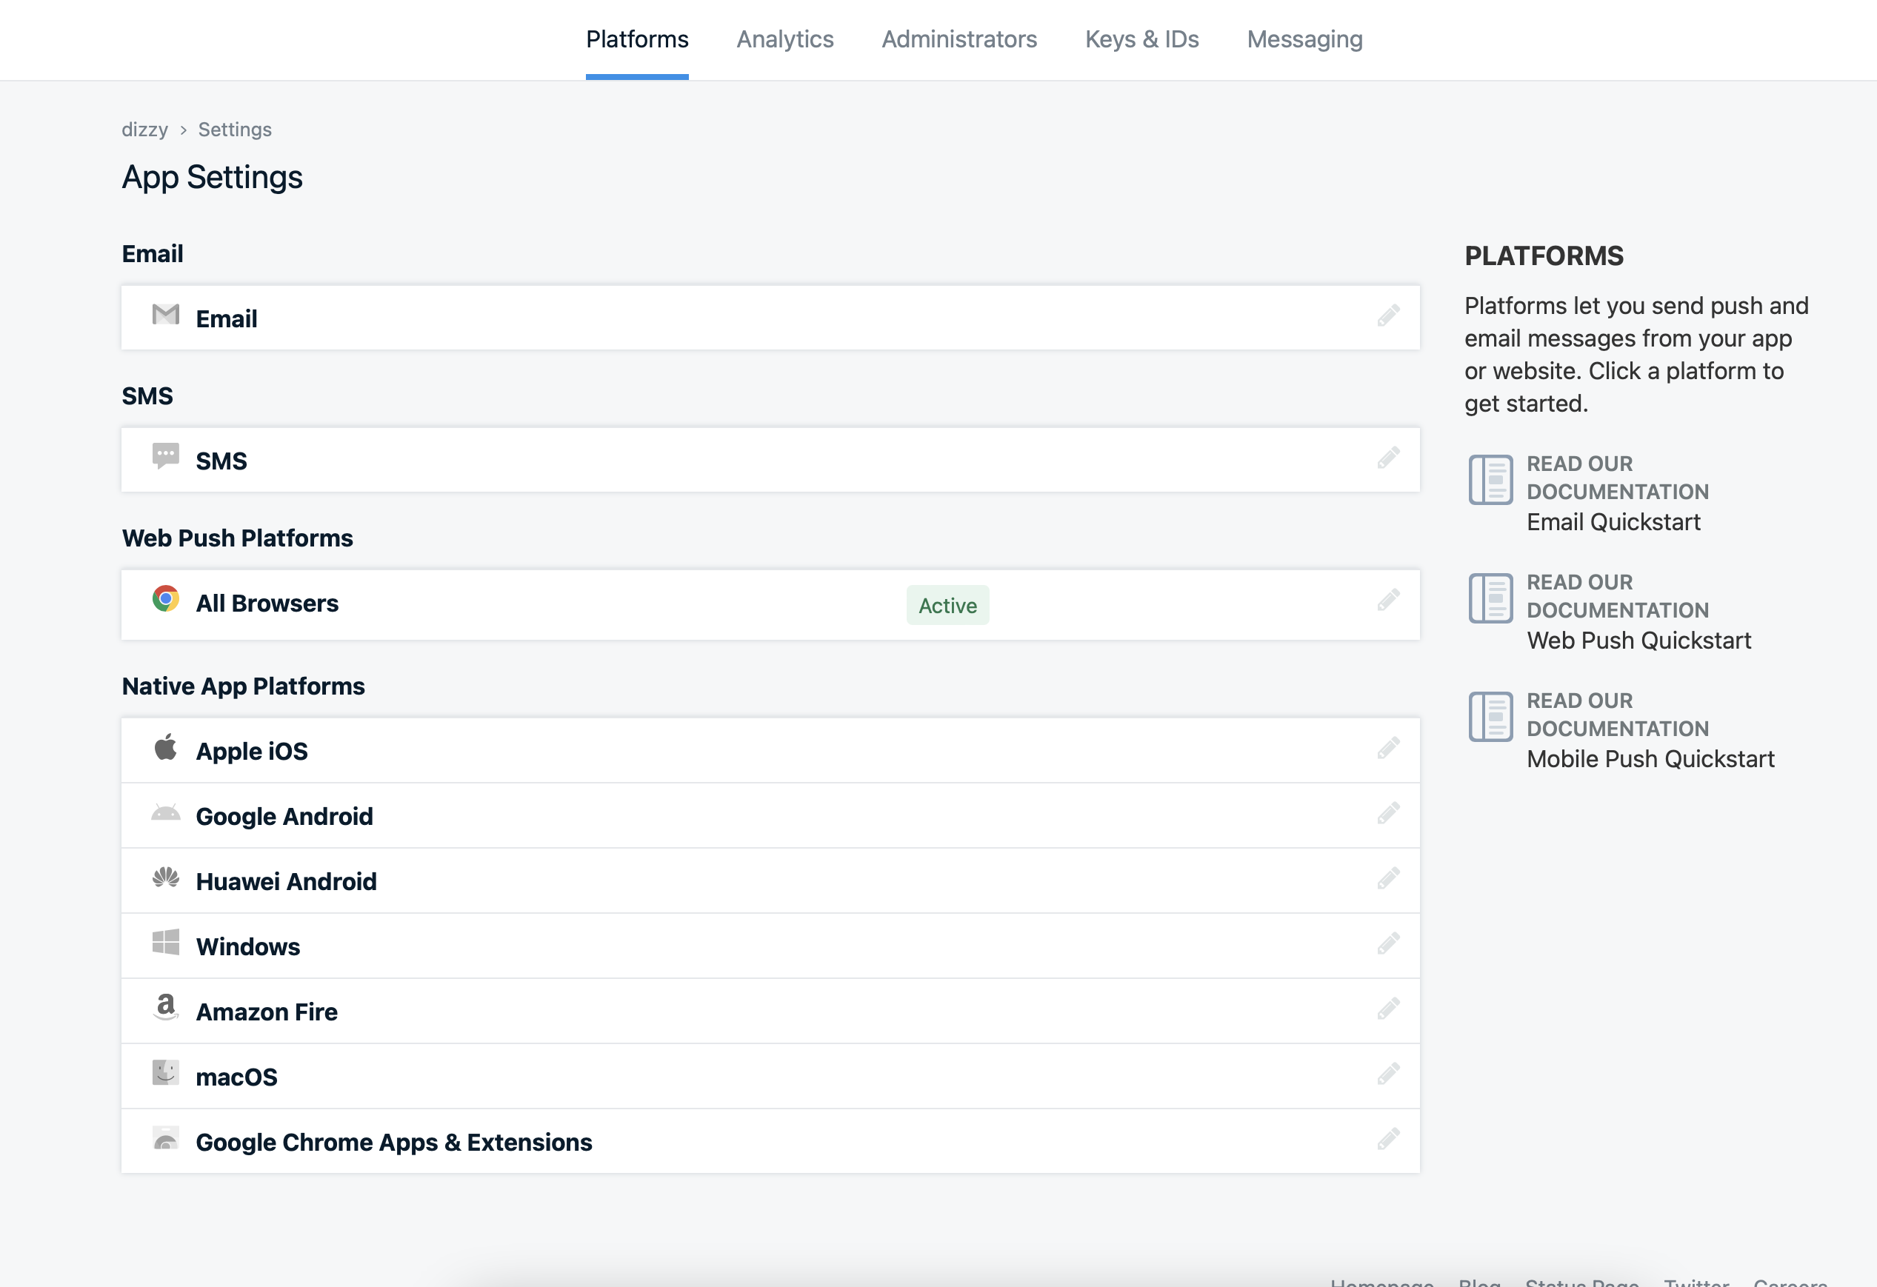Click the Huawei logo icon
1877x1287 pixels.
(166, 877)
